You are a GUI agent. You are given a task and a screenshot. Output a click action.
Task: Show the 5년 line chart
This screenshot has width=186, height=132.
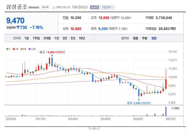[73, 38]
